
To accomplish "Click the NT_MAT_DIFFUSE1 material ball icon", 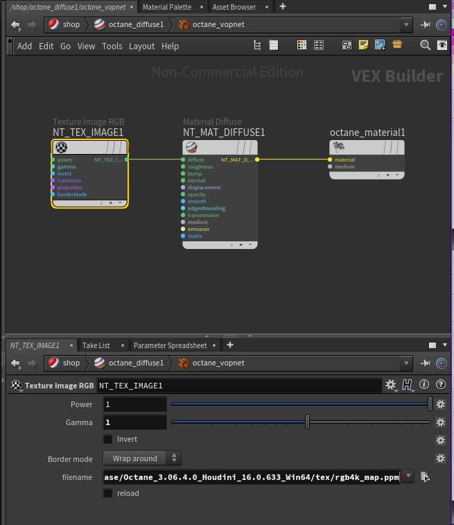I will (191, 147).
